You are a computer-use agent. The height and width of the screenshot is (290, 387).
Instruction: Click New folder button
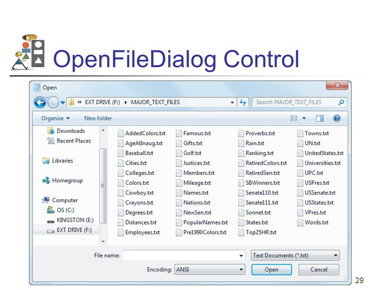tap(98, 118)
